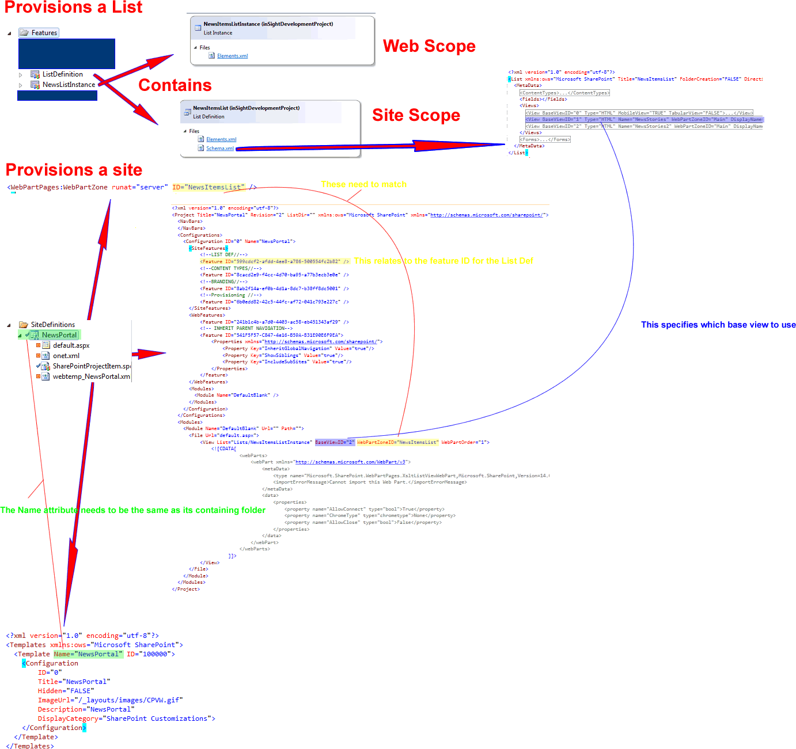Screen dimensions: 796x749
Task: Expand the collapsed ContentTypes XML region
Action: [x=564, y=93]
